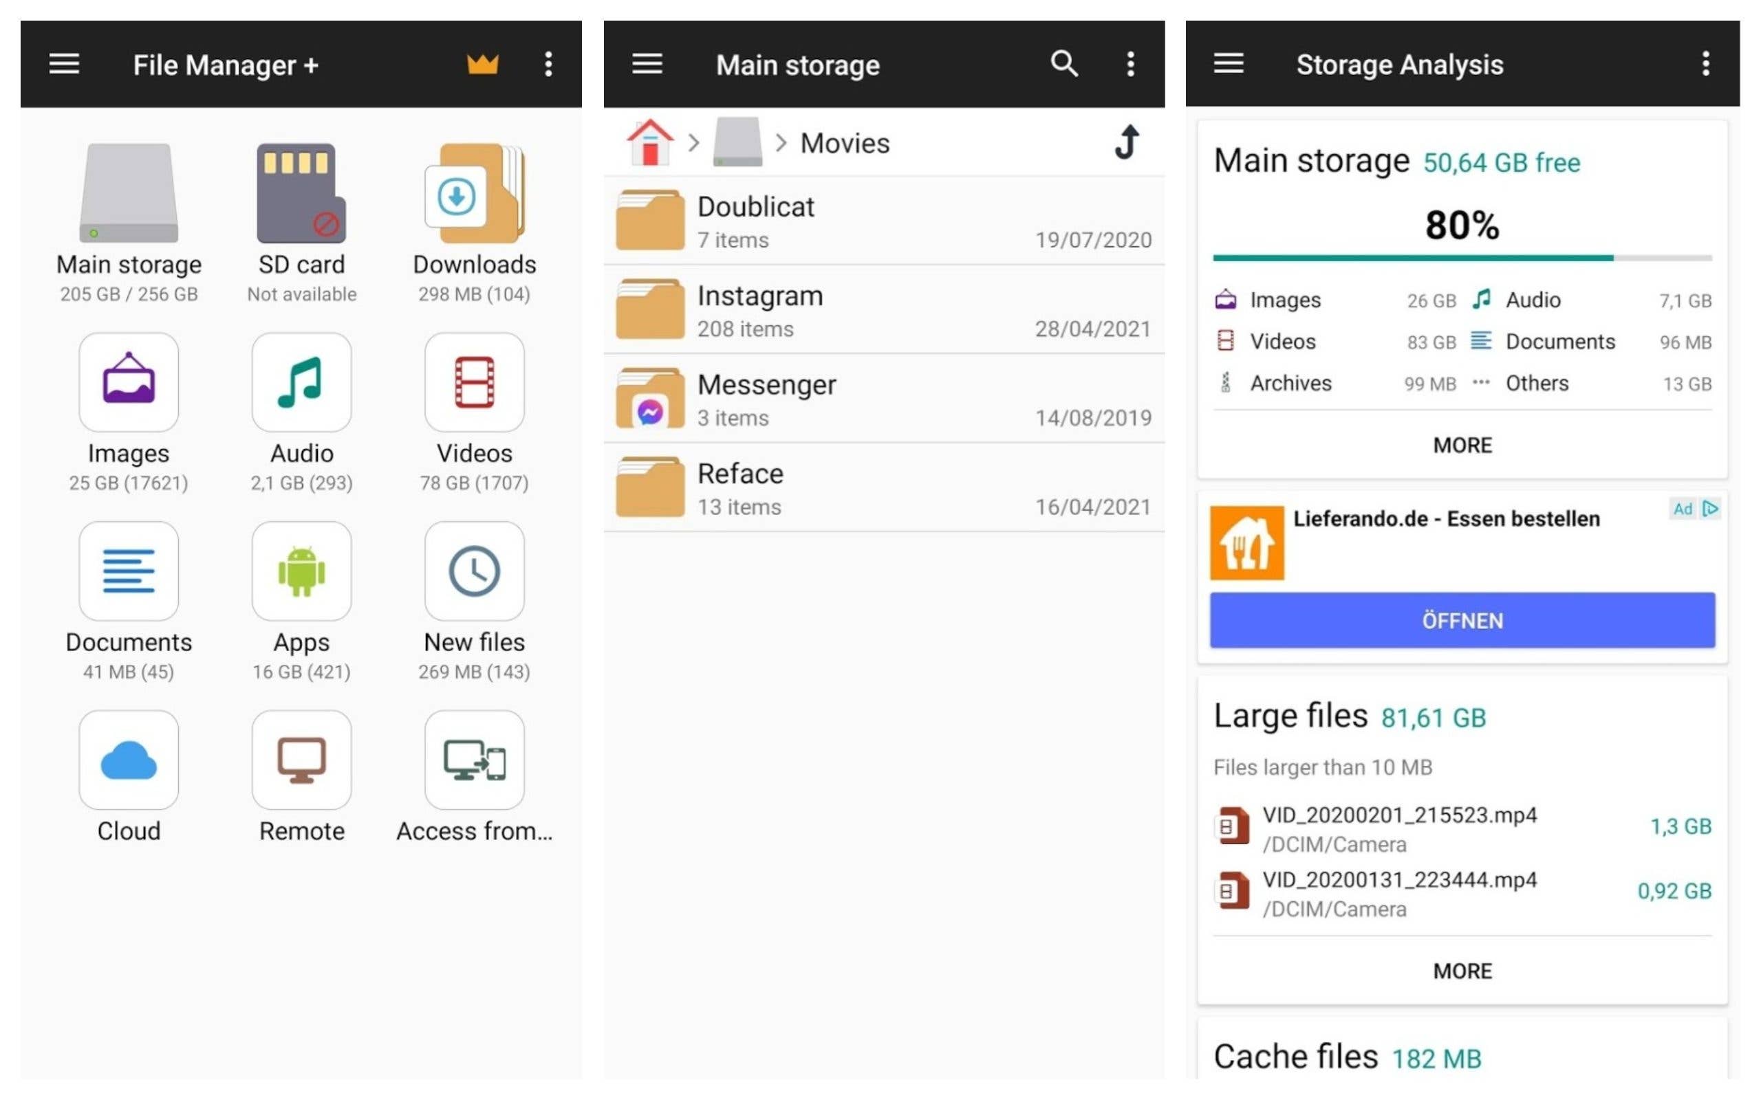Open the Cloud storage icon
Viewport: 1761px width, 1100px height.
128,760
